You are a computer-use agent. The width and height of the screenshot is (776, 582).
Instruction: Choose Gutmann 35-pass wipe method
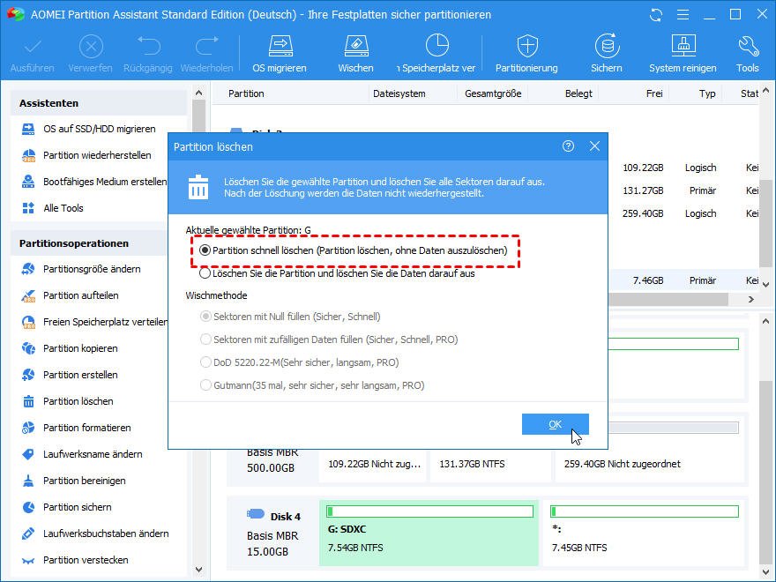click(x=205, y=385)
